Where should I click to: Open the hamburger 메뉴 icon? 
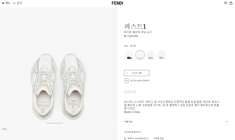pos(3,3)
